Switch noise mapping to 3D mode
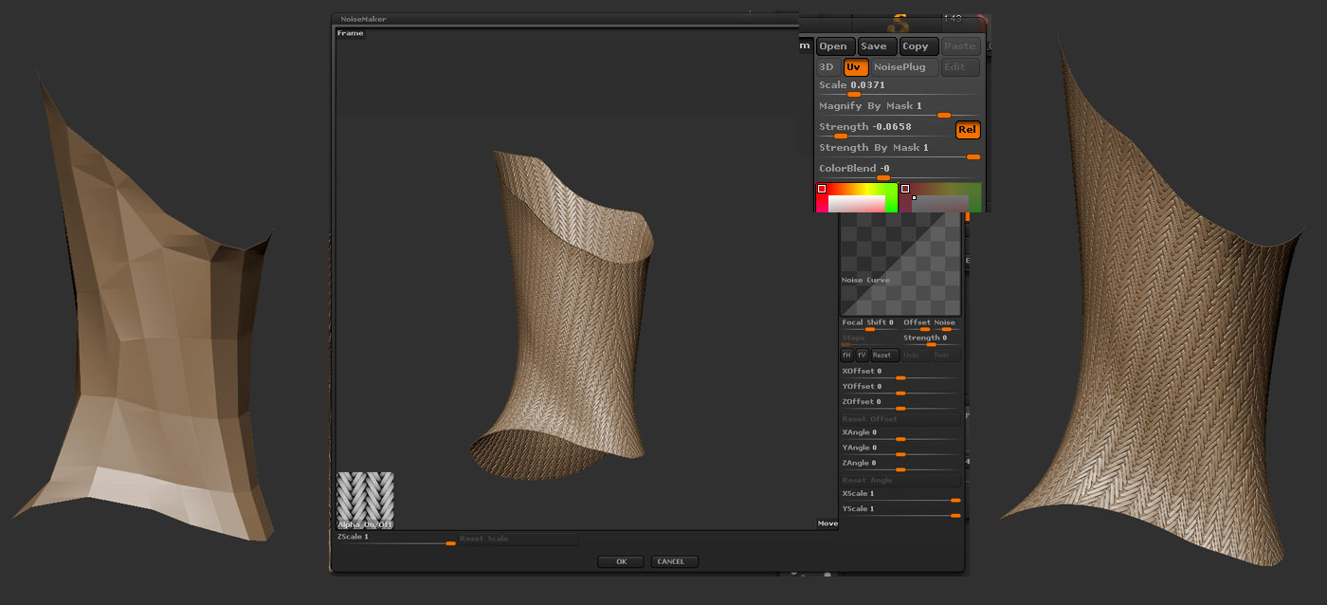 (827, 67)
